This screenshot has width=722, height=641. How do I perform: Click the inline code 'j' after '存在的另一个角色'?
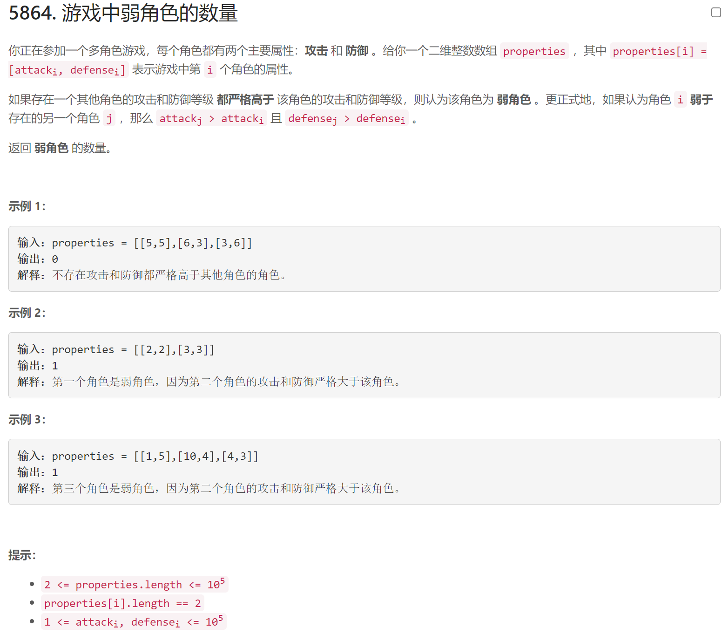pyautogui.click(x=109, y=119)
